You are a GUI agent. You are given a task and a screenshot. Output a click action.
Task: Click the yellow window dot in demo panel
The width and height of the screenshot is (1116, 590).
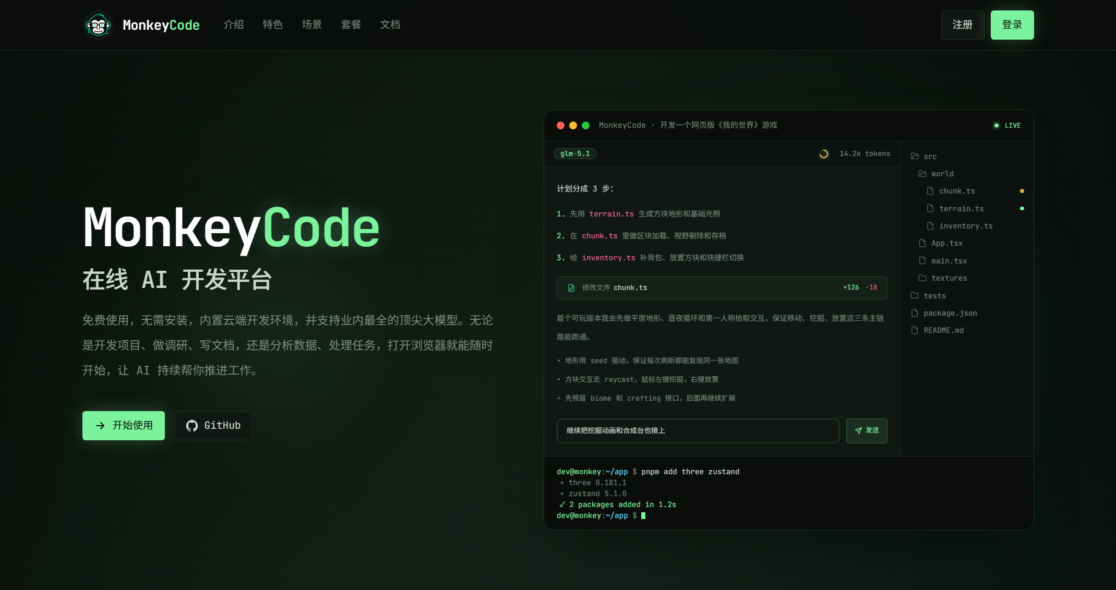point(573,125)
